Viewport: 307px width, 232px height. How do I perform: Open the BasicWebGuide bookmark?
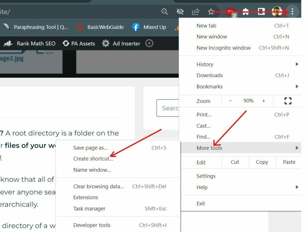point(100,27)
